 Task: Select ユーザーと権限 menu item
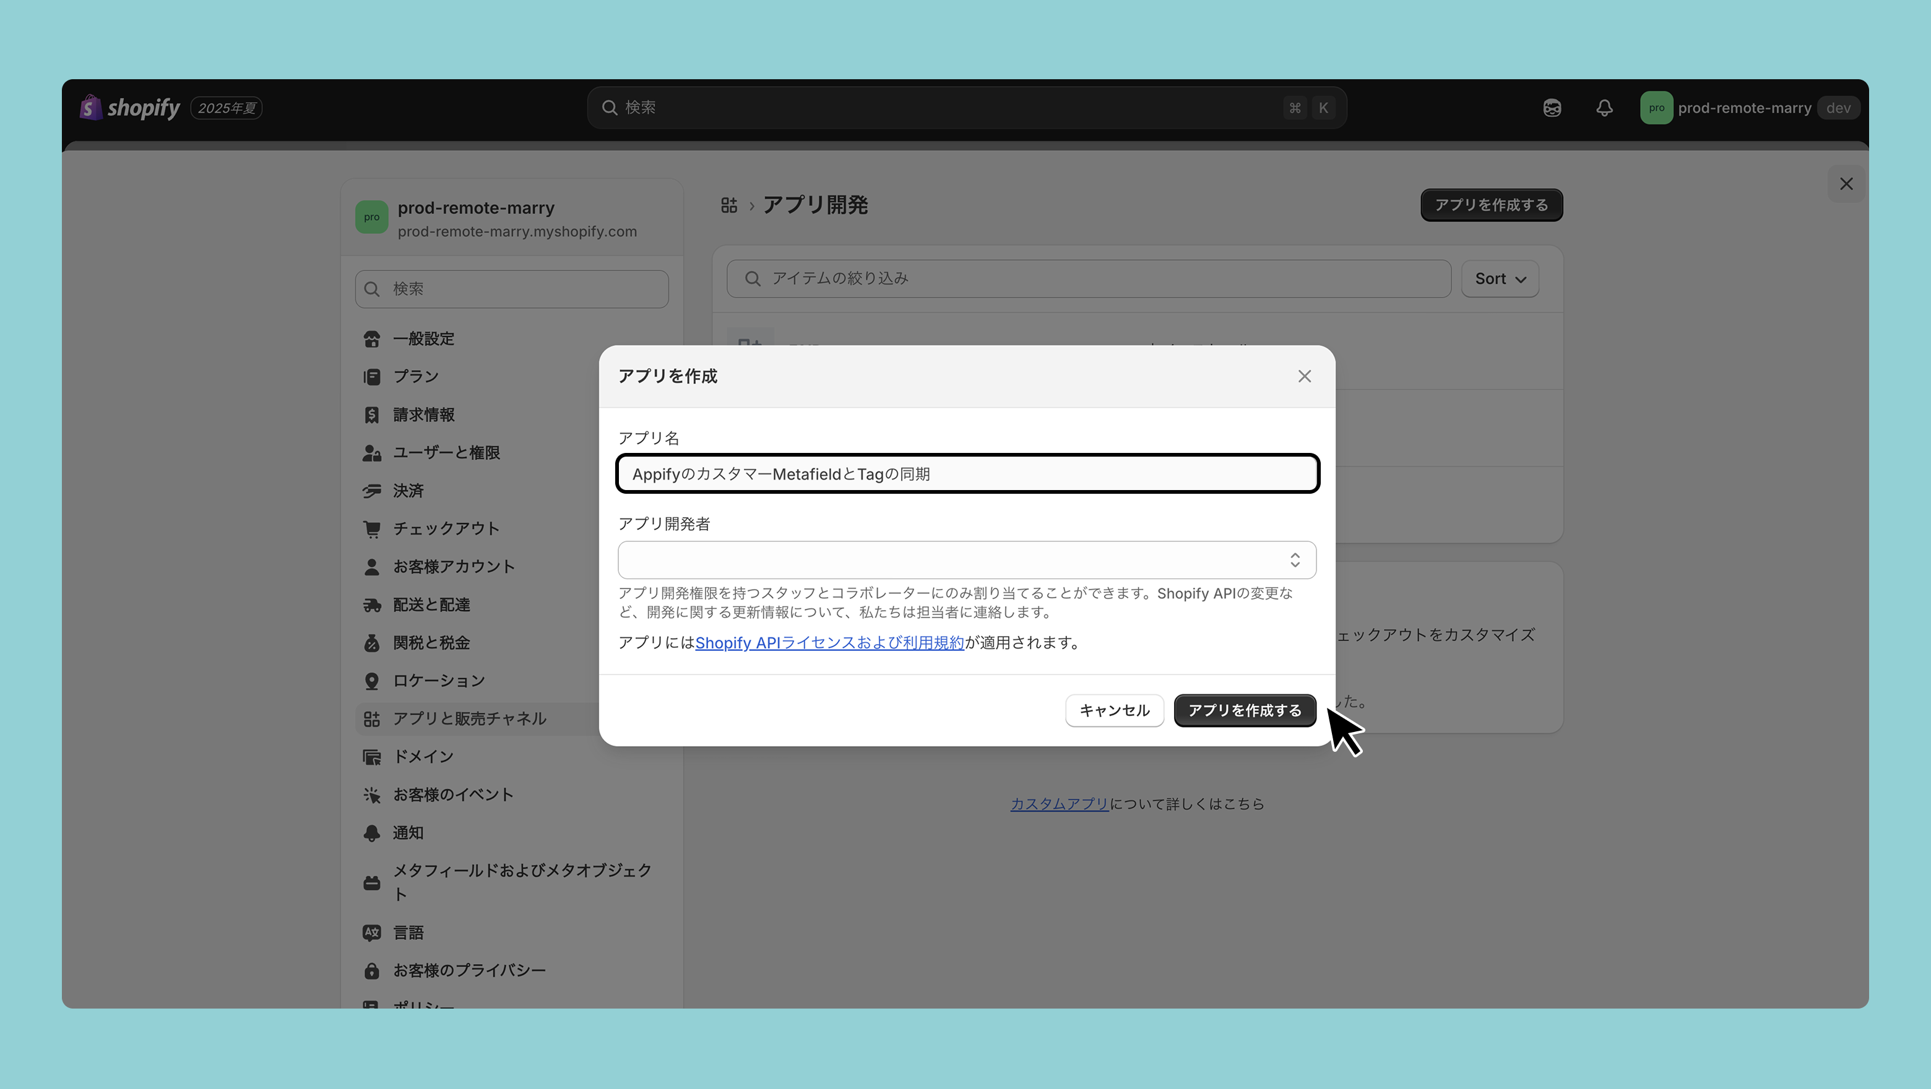click(446, 453)
